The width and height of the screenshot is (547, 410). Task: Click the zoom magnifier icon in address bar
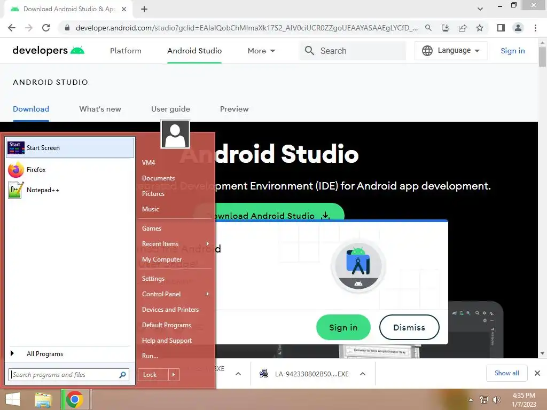pos(428,28)
